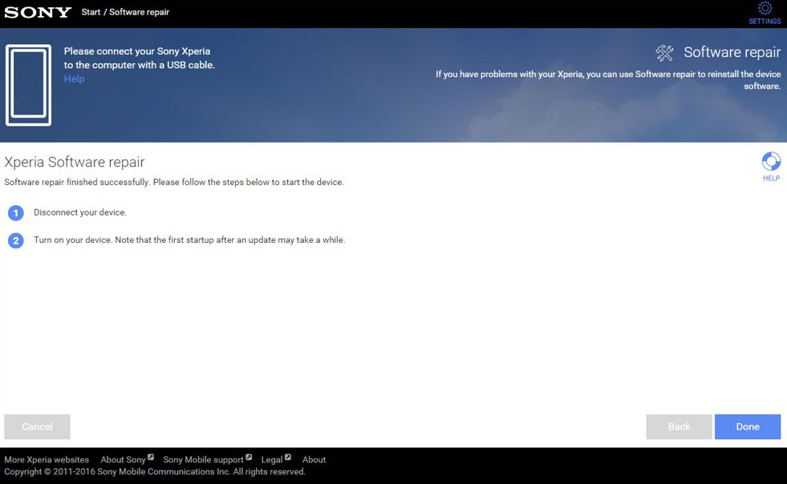Screen dimensions: 787x484
Task: Click the Done button
Action: [x=748, y=426]
